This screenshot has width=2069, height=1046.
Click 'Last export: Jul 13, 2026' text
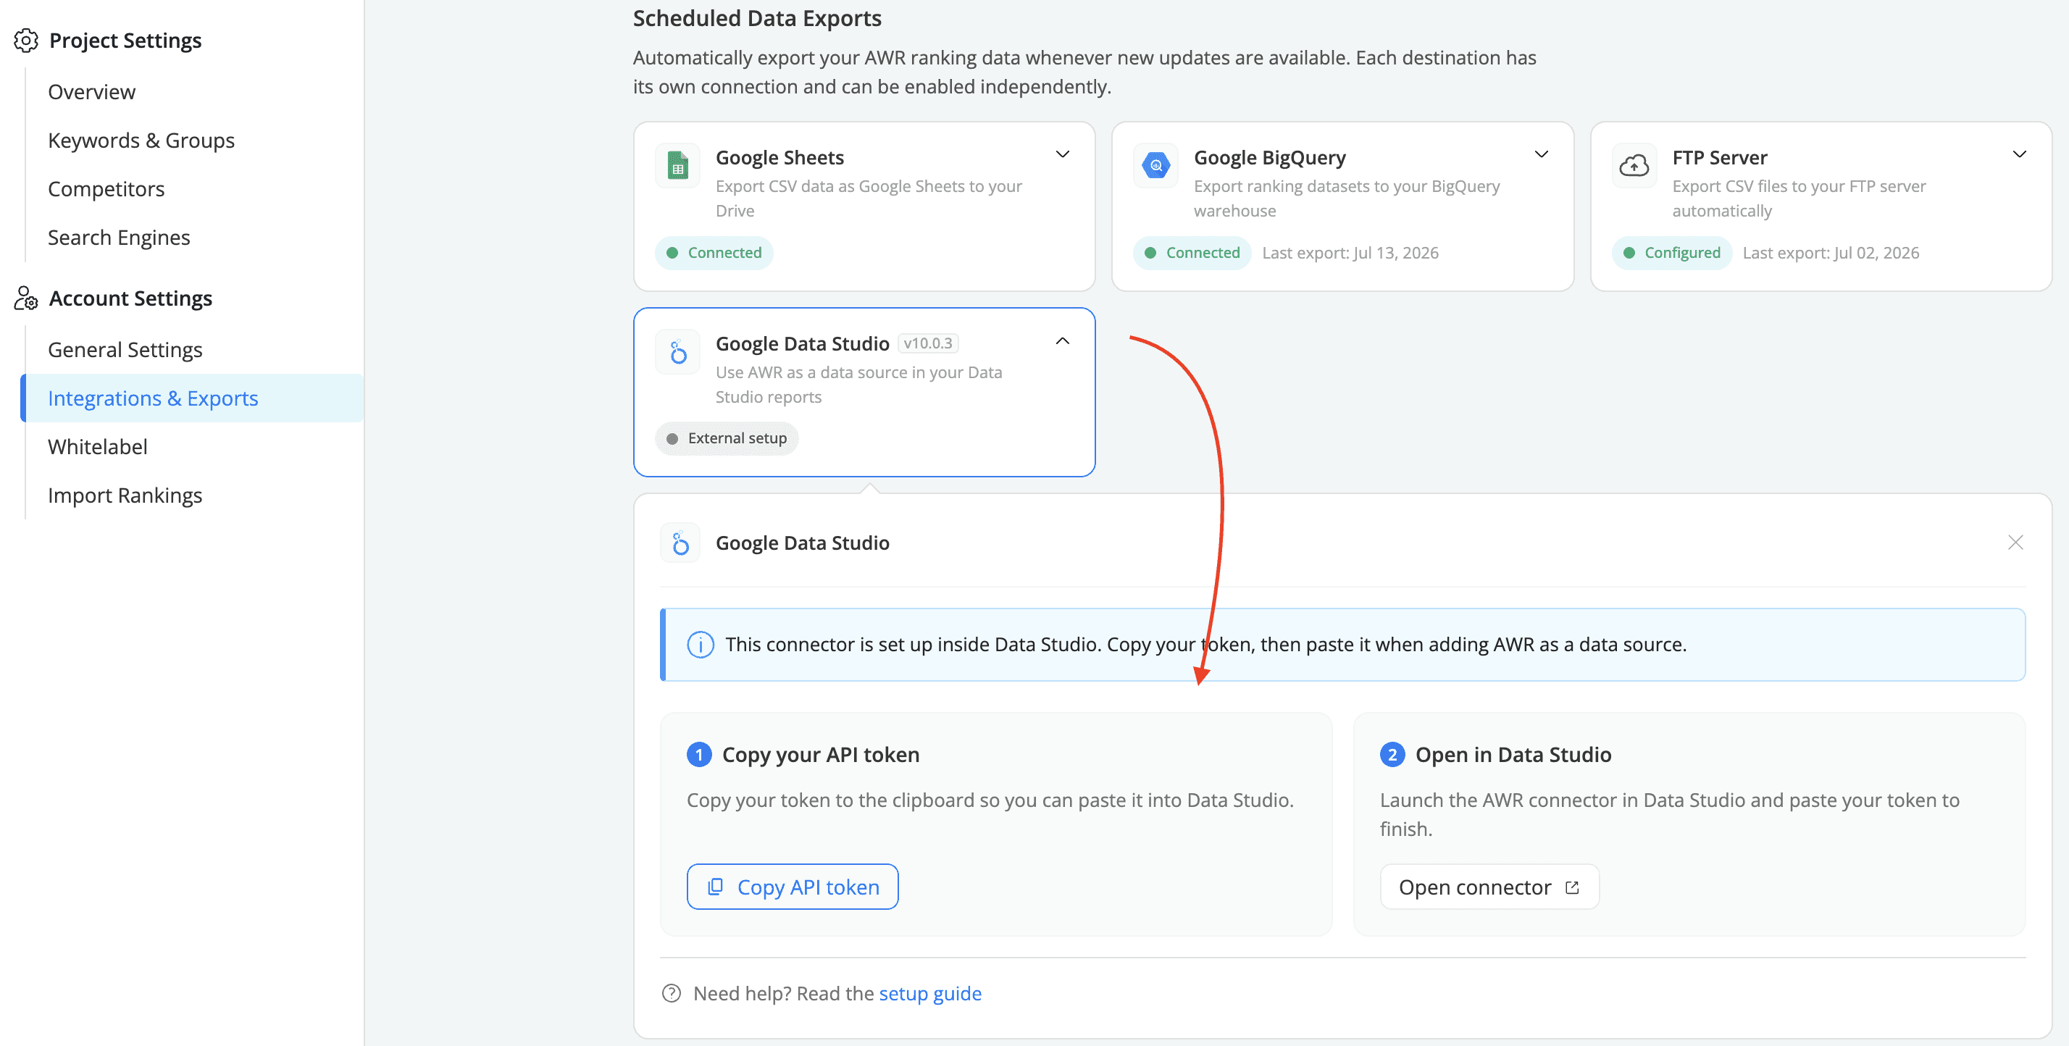(1350, 252)
